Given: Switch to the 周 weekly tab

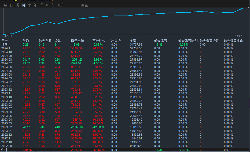Looking at the screenshot, I should (x=17, y=5).
